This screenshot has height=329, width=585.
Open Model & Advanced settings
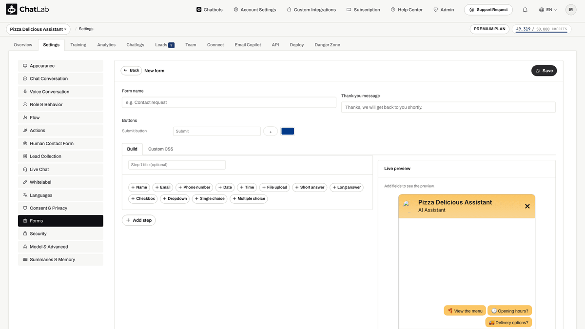[60, 247]
